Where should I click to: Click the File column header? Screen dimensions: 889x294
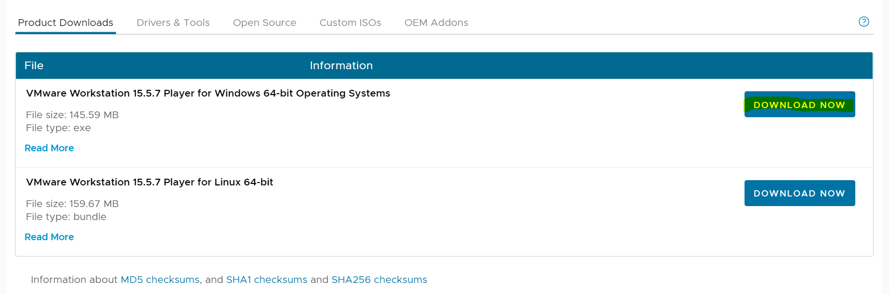[34, 65]
